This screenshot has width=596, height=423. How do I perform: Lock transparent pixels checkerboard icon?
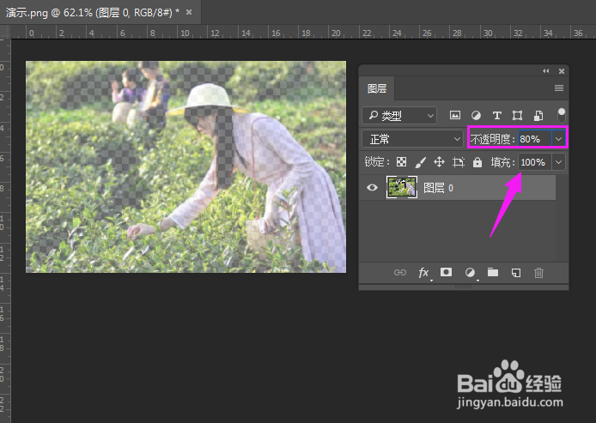(x=401, y=162)
